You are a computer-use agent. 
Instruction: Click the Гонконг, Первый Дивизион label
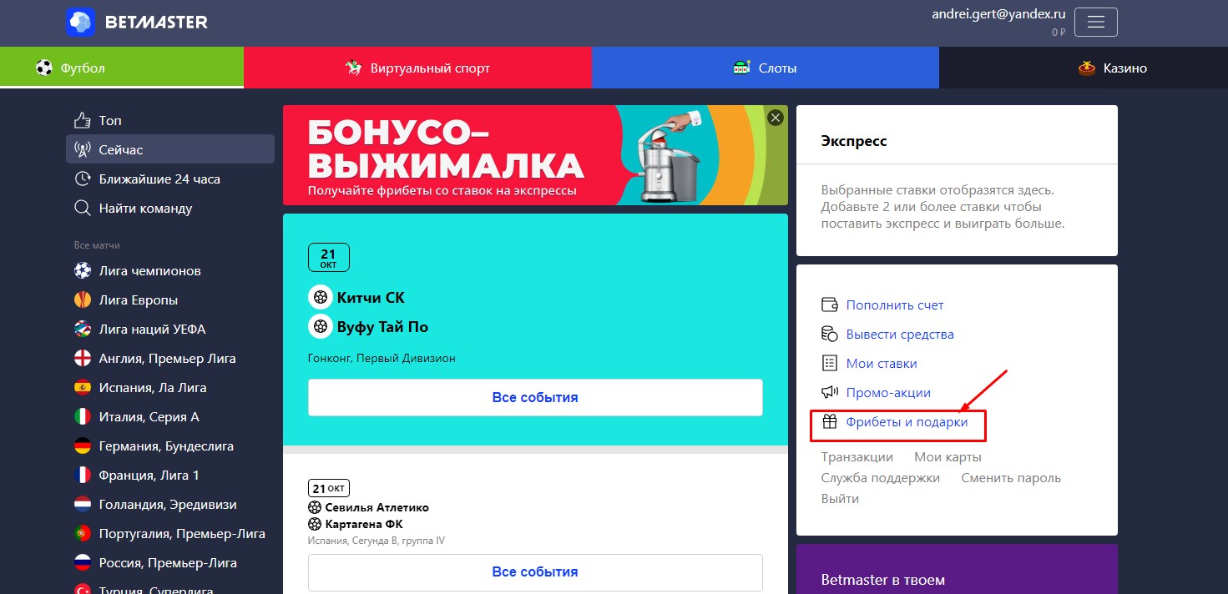tap(382, 359)
